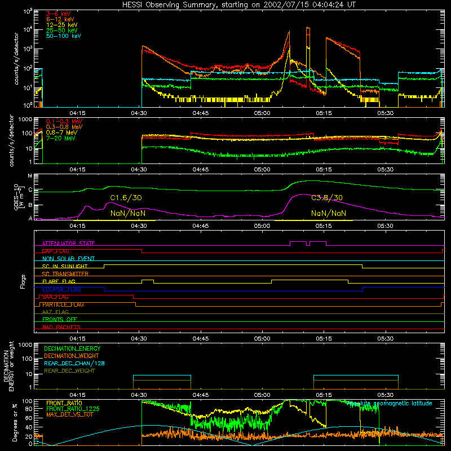This screenshot has height=451, width=451.
Task: Select the PARTICLE_FLAG label
Action: pyautogui.click(x=63, y=304)
